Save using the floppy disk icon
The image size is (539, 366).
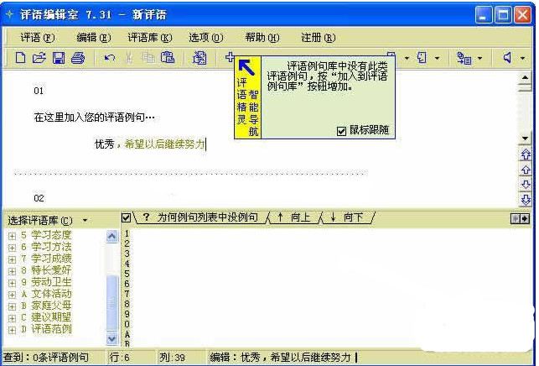pos(59,57)
